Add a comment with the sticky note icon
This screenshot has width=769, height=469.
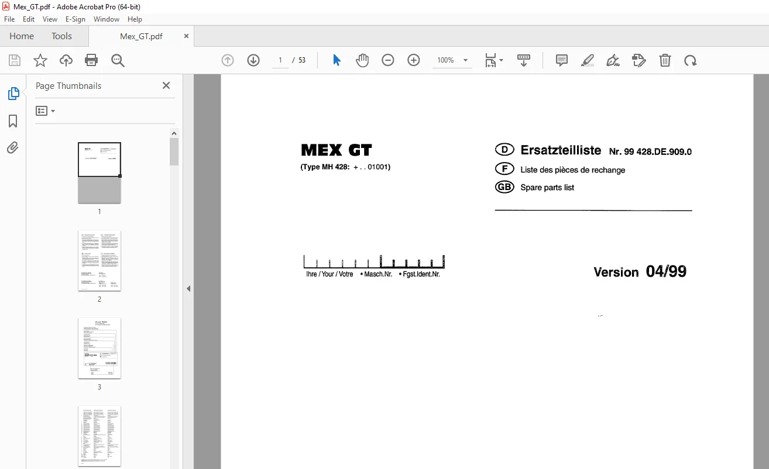[562, 60]
